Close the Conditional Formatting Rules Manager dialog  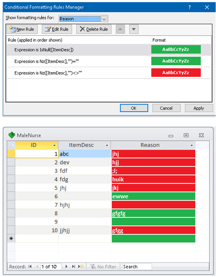tap(207, 7)
